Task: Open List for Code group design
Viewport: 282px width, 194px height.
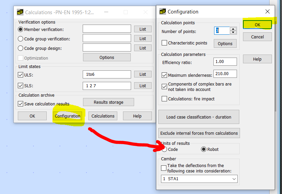Action: pyautogui.click(x=143, y=48)
